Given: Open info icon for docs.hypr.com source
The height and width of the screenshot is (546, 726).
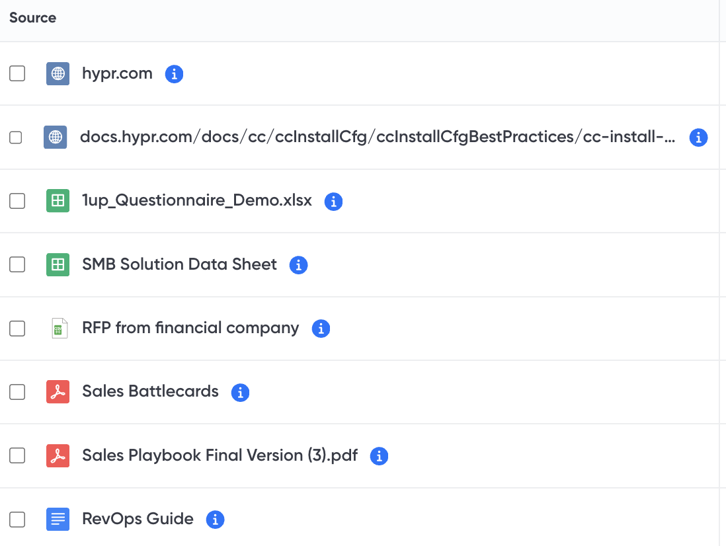Looking at the screenshot, I should 698,137.
